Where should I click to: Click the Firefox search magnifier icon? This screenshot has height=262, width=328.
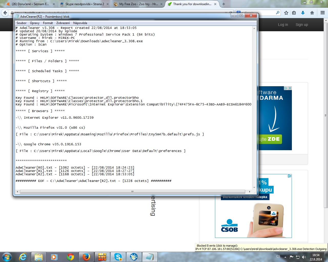click(278, 13)
